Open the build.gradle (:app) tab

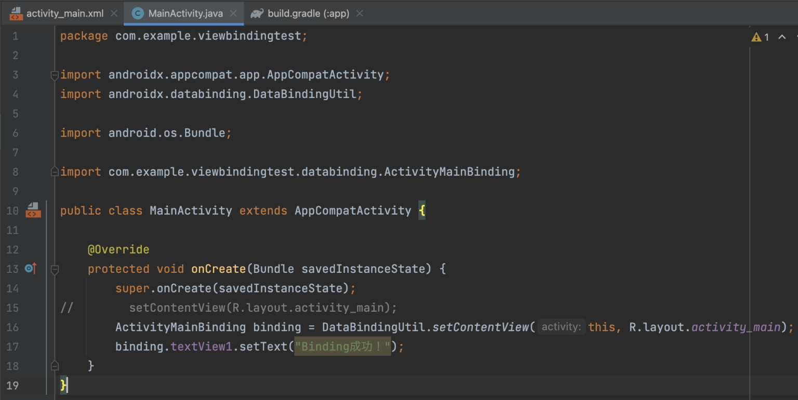(x=308, y=13)
